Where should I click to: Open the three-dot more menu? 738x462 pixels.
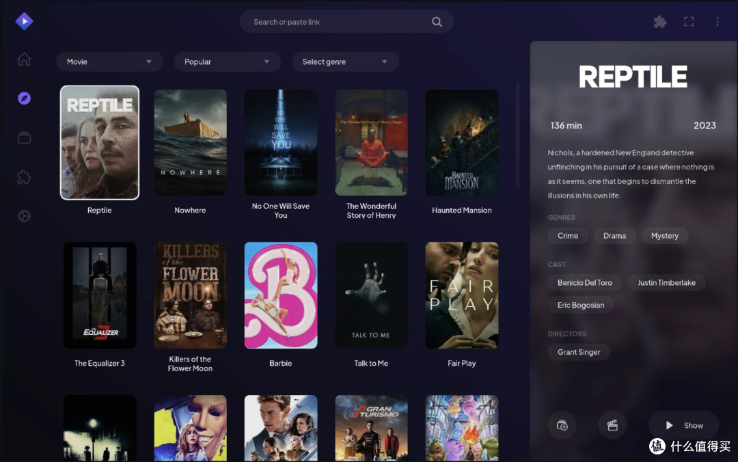click(717, 22)
